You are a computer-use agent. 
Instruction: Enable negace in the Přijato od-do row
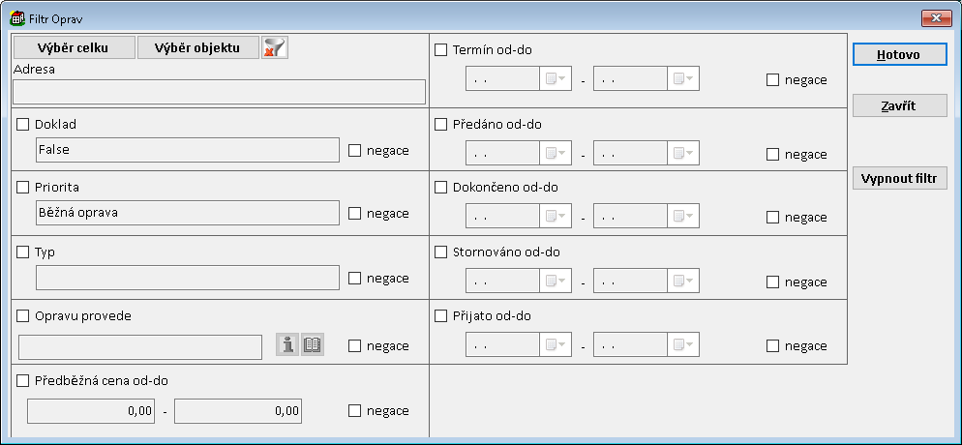[772, 346]
